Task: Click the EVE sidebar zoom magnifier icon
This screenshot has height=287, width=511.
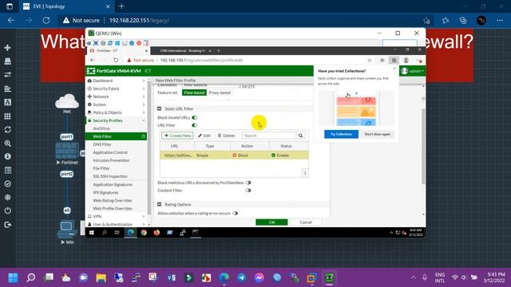Action: click(7, 143)
